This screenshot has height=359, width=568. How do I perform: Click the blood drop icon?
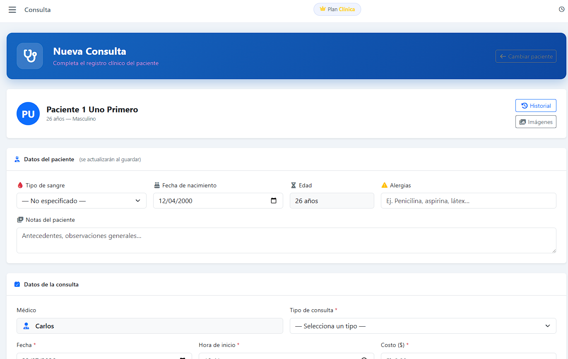[19, 185]
